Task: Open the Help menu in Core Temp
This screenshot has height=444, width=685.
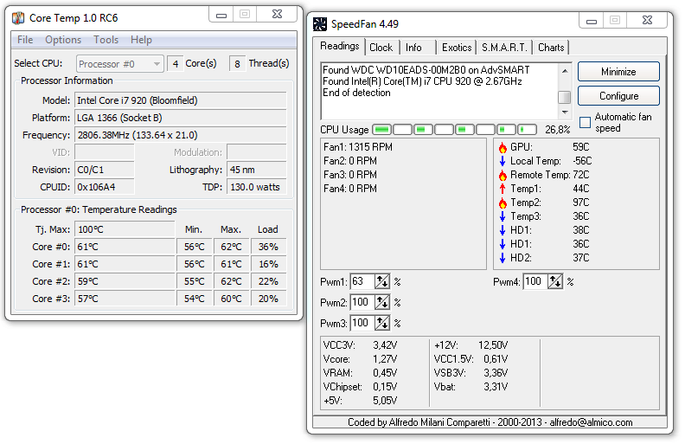Action: pos(141,40)
